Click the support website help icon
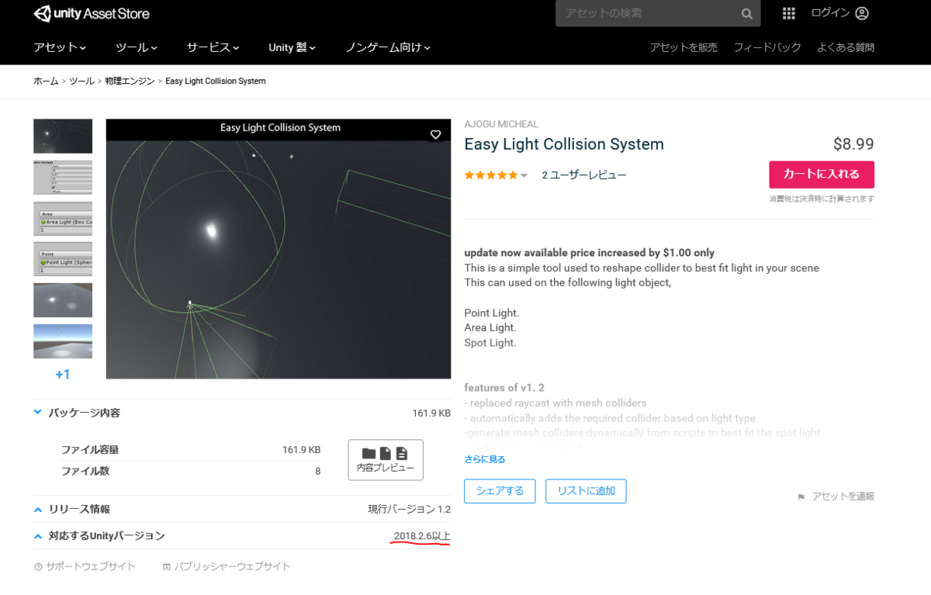Image resolution: width=931 pixels, height=595 pixels. (38, 567)
